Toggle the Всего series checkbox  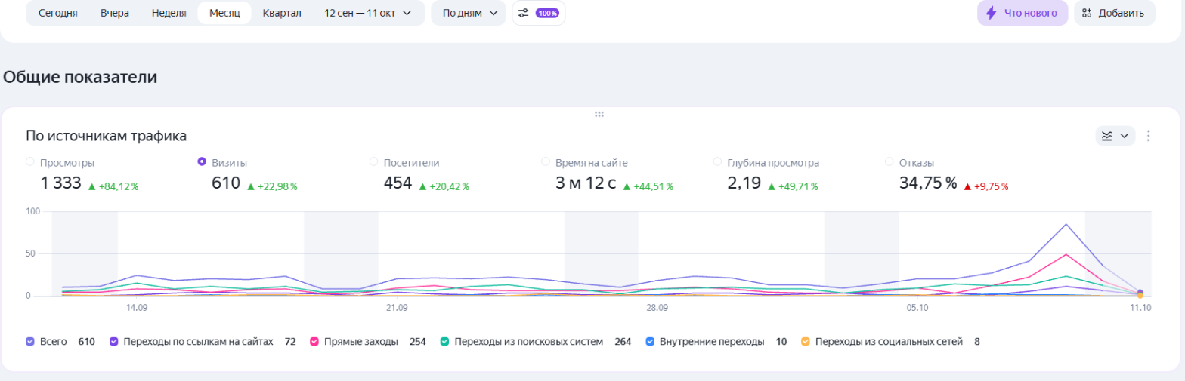[30, 341]
